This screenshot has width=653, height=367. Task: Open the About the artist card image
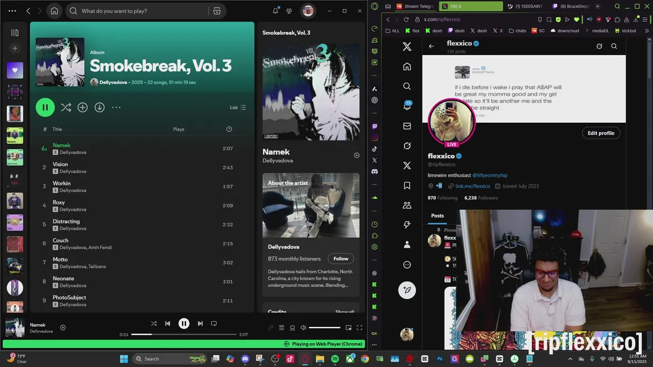click(311, 205)
